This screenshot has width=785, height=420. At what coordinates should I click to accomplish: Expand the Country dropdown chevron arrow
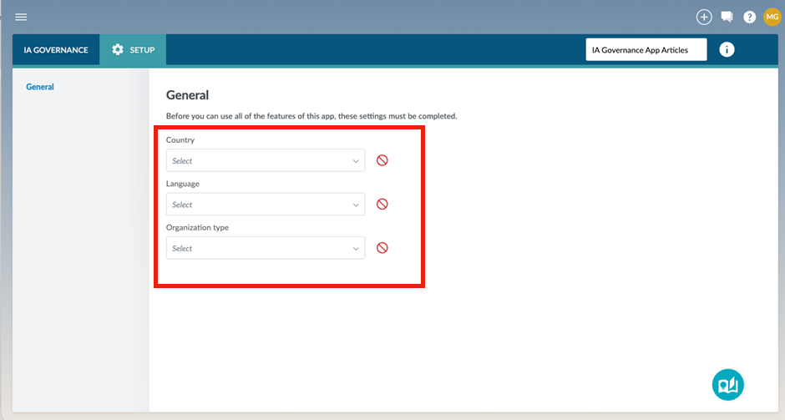tap(356, 161)
